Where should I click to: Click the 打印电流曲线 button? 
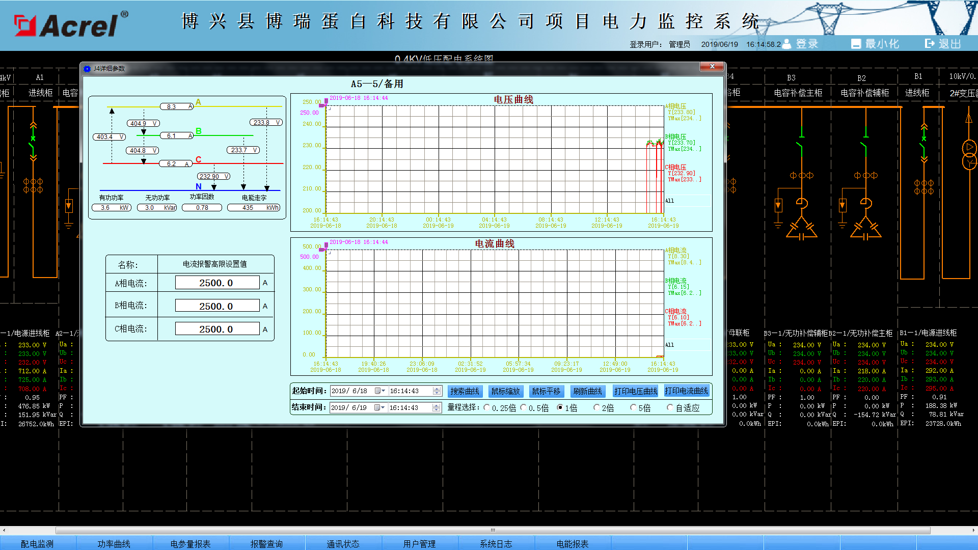click(686, 391)
